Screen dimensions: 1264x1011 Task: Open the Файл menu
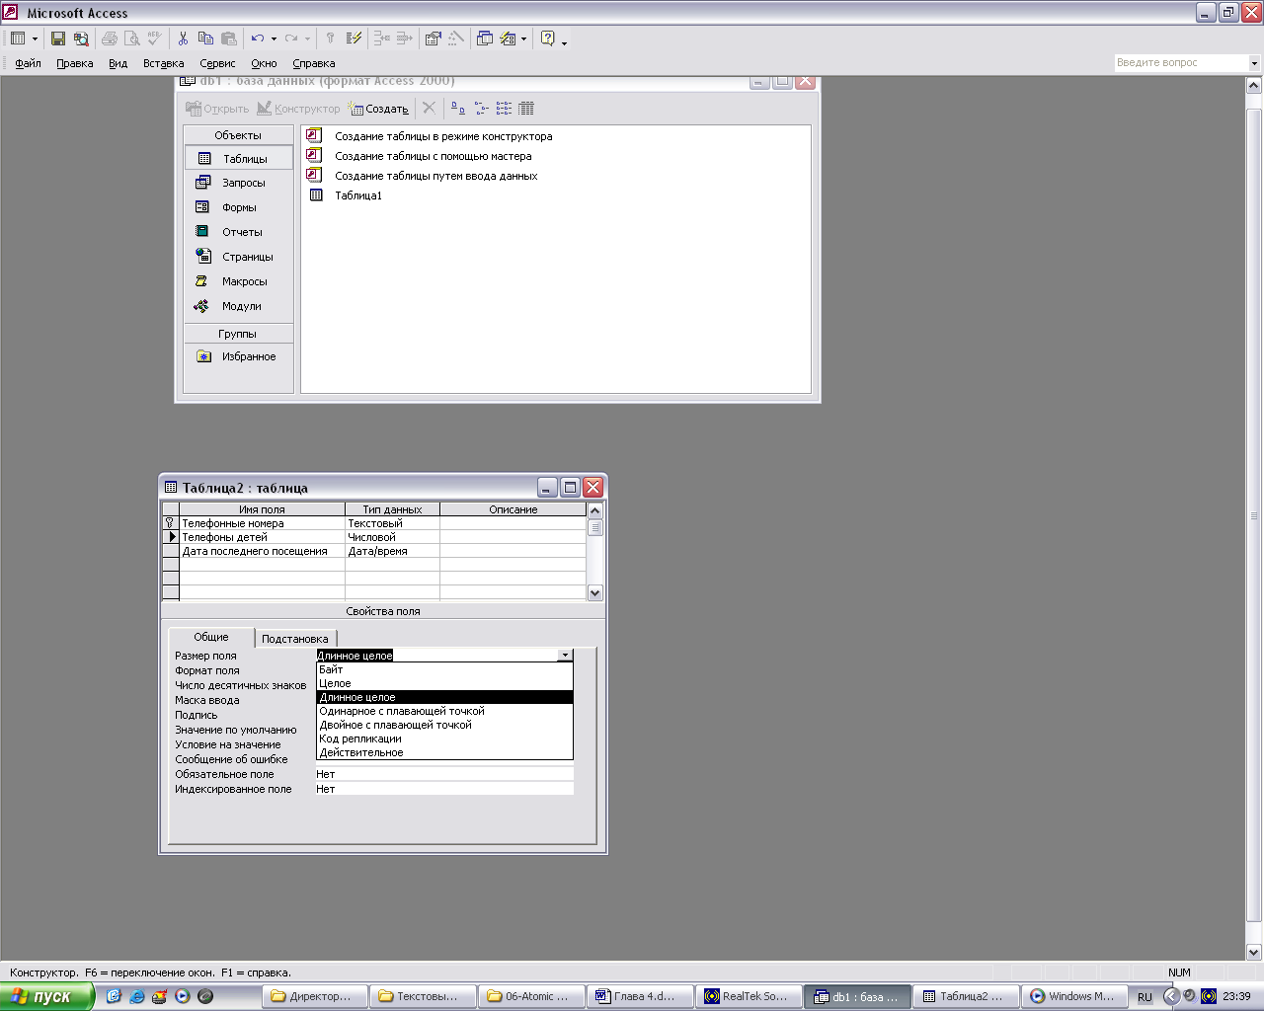[28, 63]
